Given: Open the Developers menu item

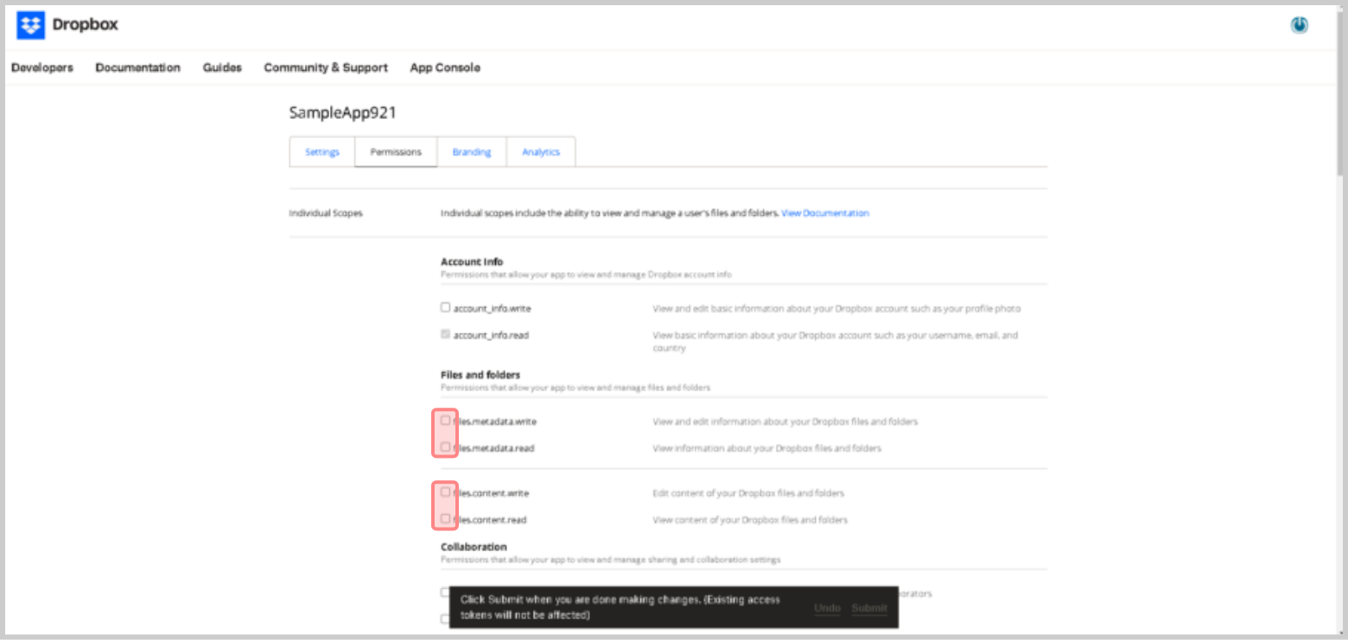Looking at the screenshot, I should (x=42, y=67).
